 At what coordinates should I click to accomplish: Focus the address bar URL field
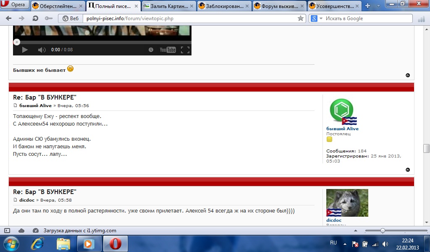190,18
